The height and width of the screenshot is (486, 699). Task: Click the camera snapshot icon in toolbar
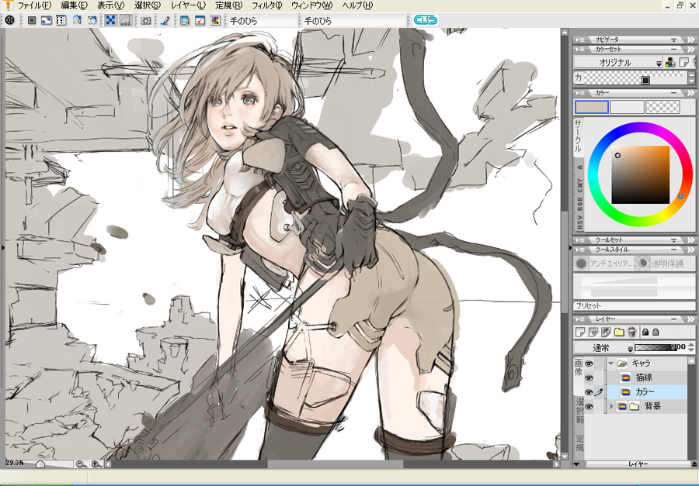145,20
